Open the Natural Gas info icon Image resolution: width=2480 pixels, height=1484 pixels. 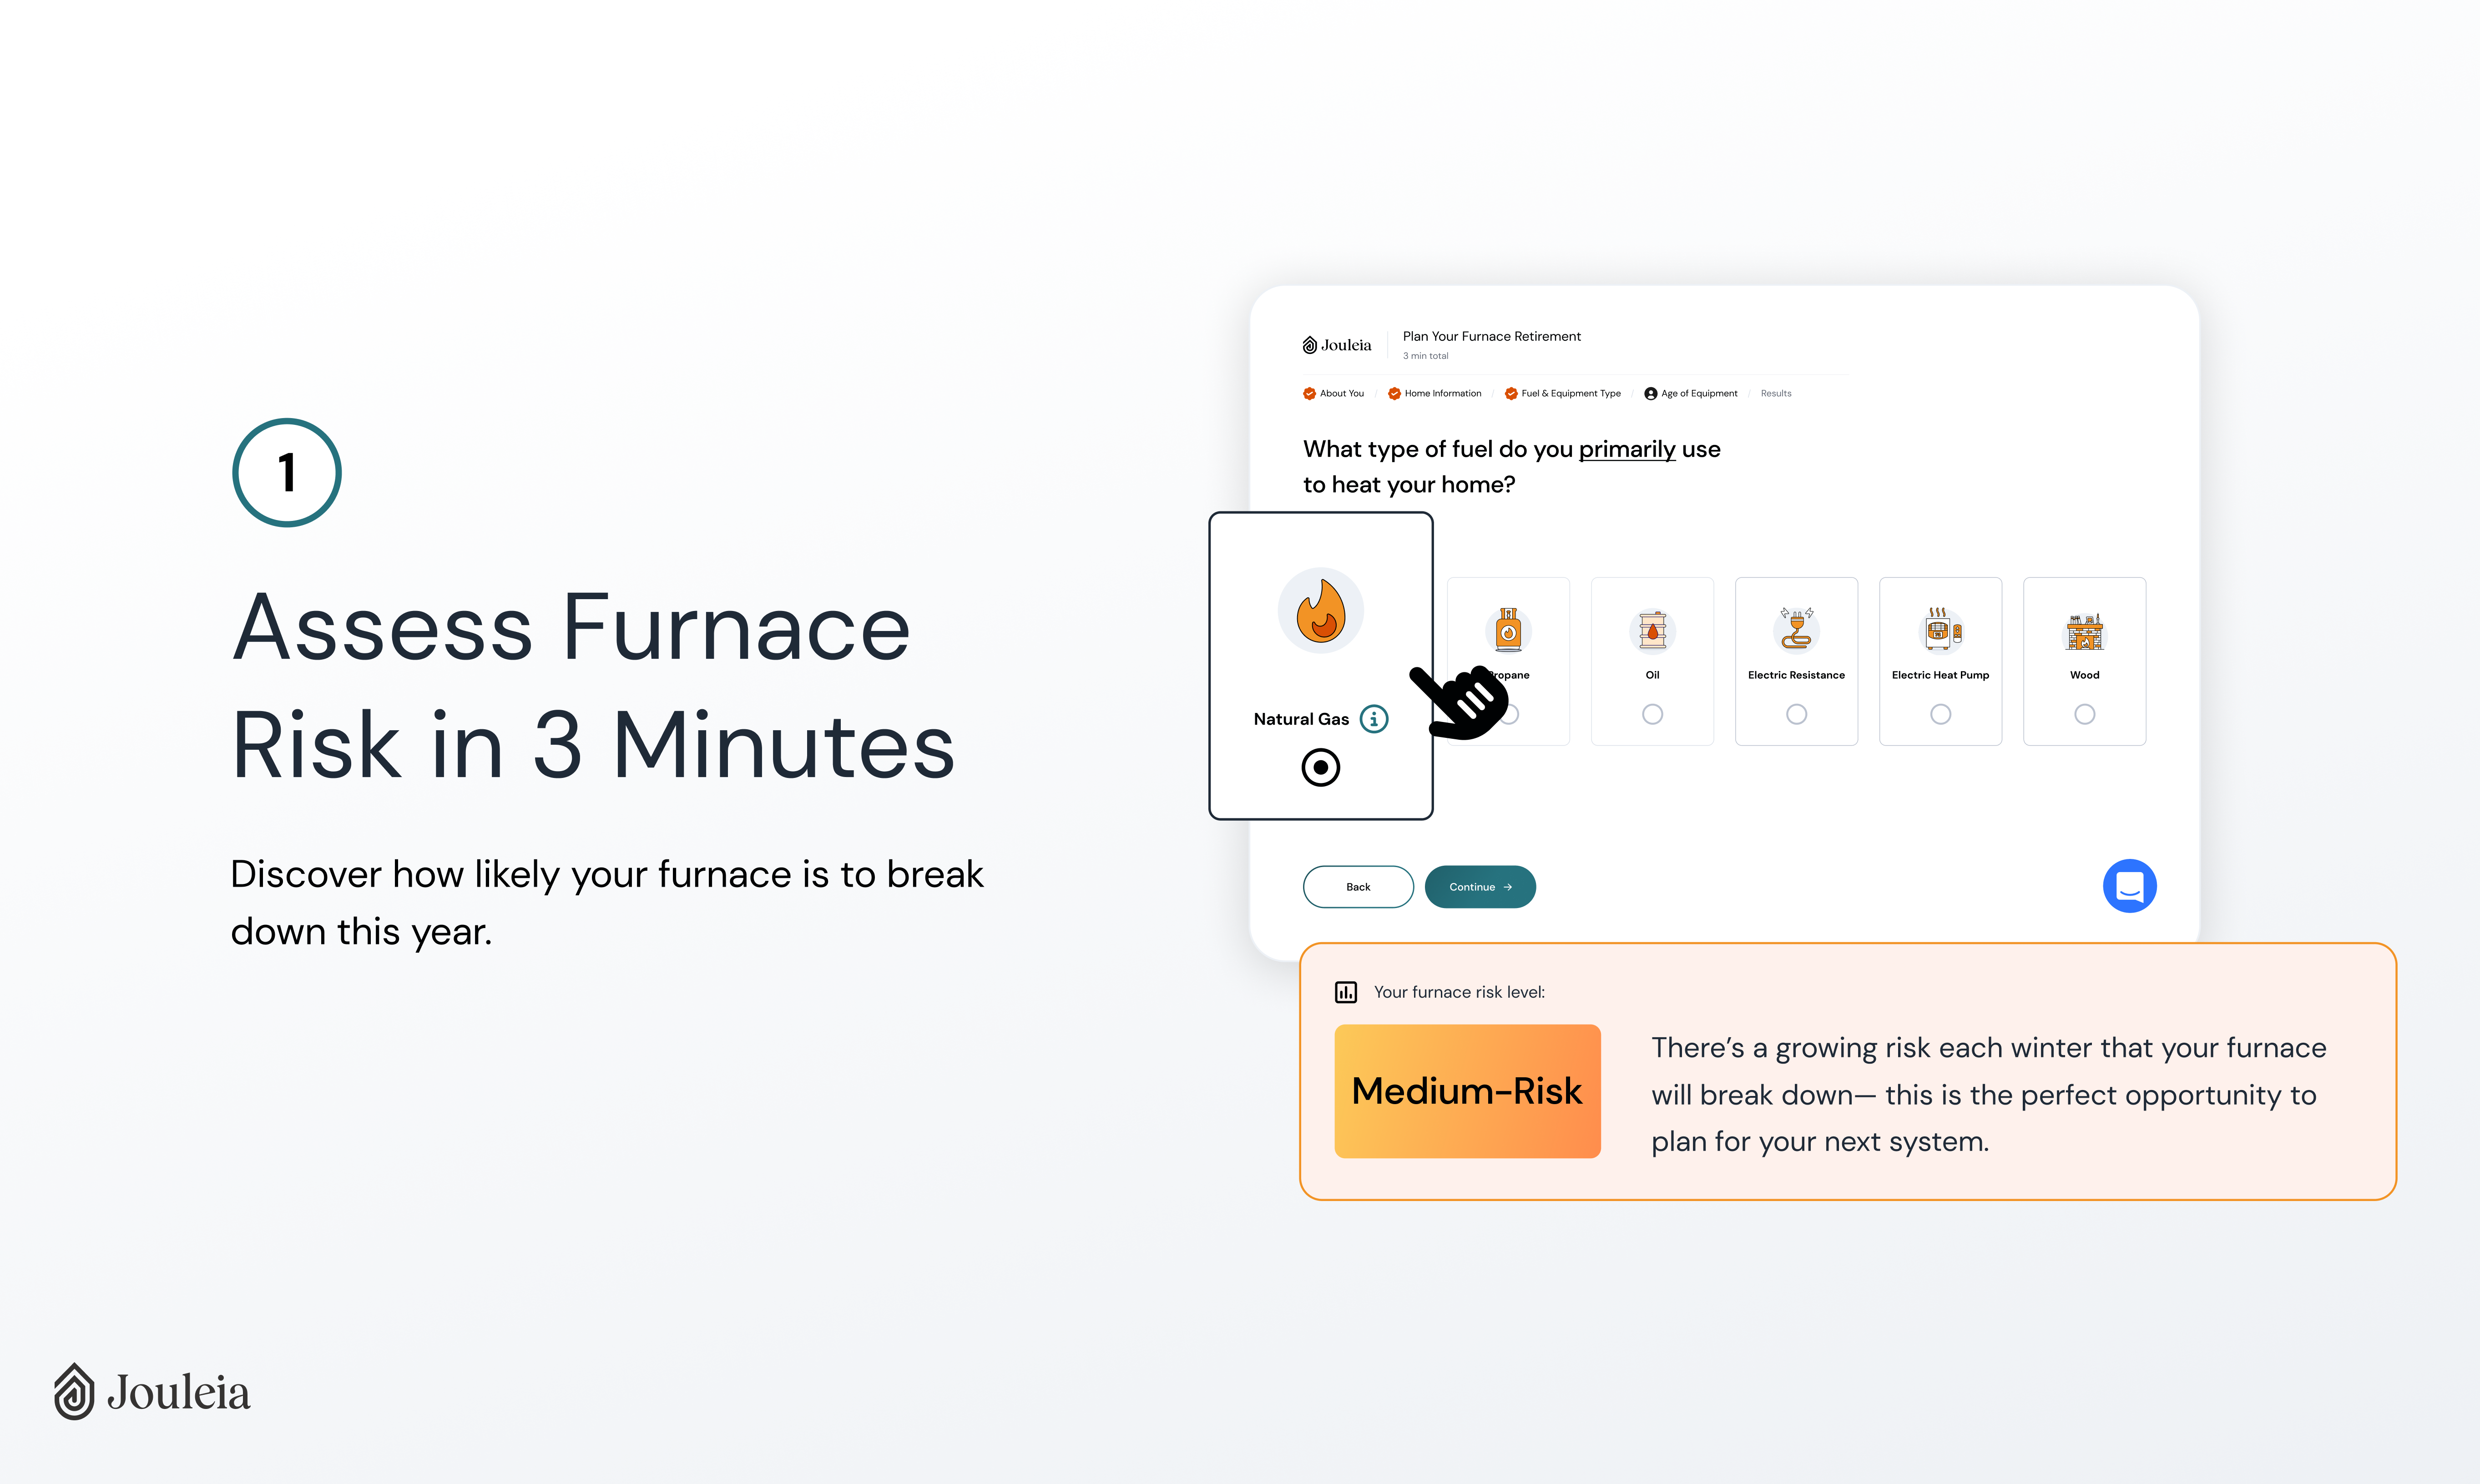tap(1374, 719)
